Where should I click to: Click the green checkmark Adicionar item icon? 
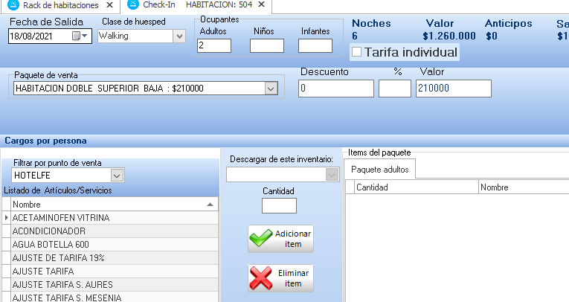pyautogui.click(x=261, y=239)
